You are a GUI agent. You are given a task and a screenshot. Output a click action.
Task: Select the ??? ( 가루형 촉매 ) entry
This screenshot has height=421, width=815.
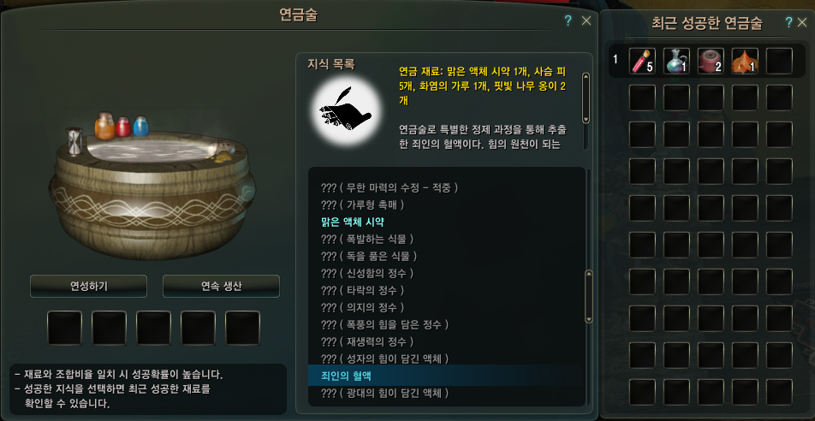click(363, 205)
